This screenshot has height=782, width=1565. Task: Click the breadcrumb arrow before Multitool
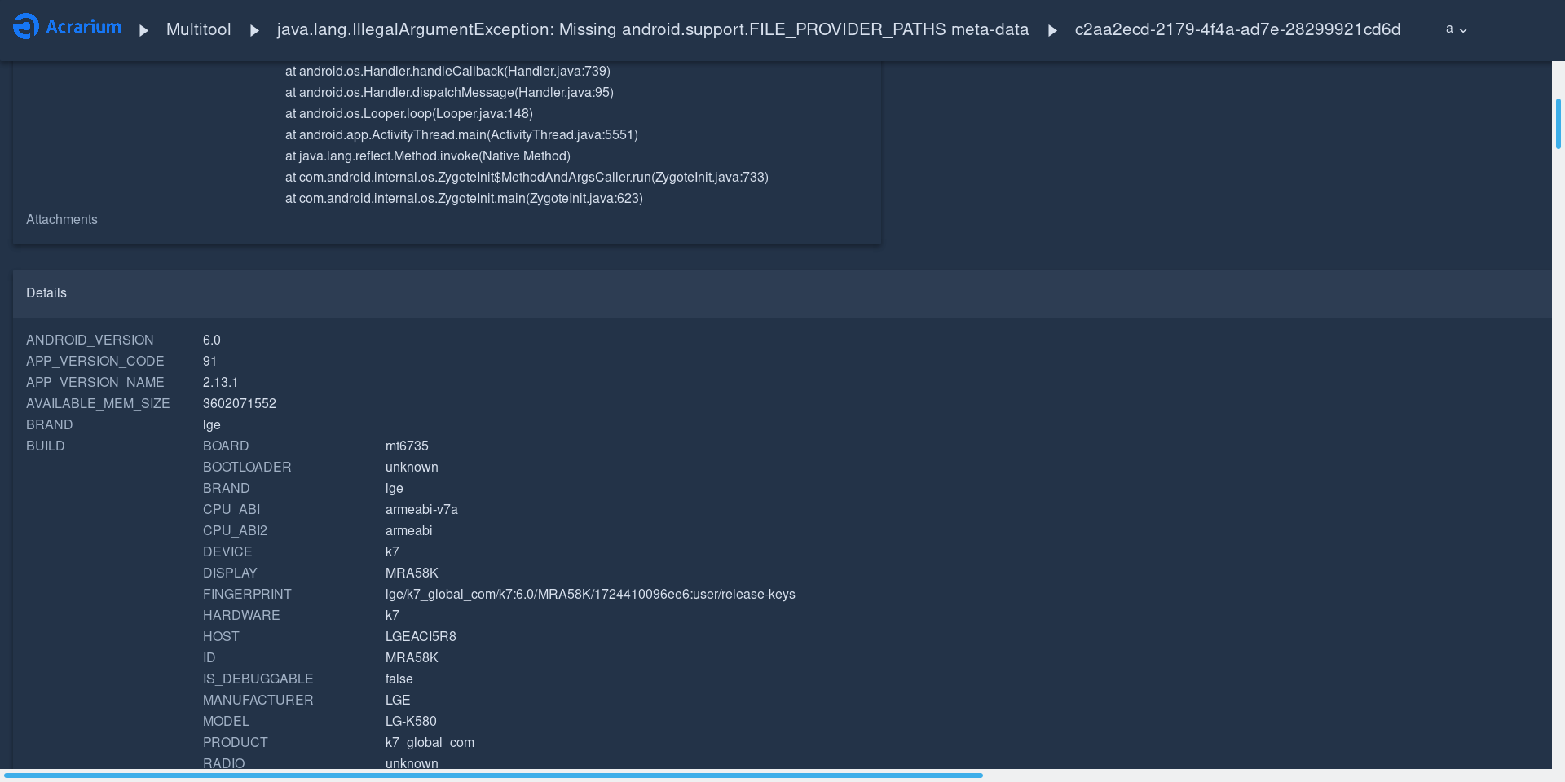(144, 30)
